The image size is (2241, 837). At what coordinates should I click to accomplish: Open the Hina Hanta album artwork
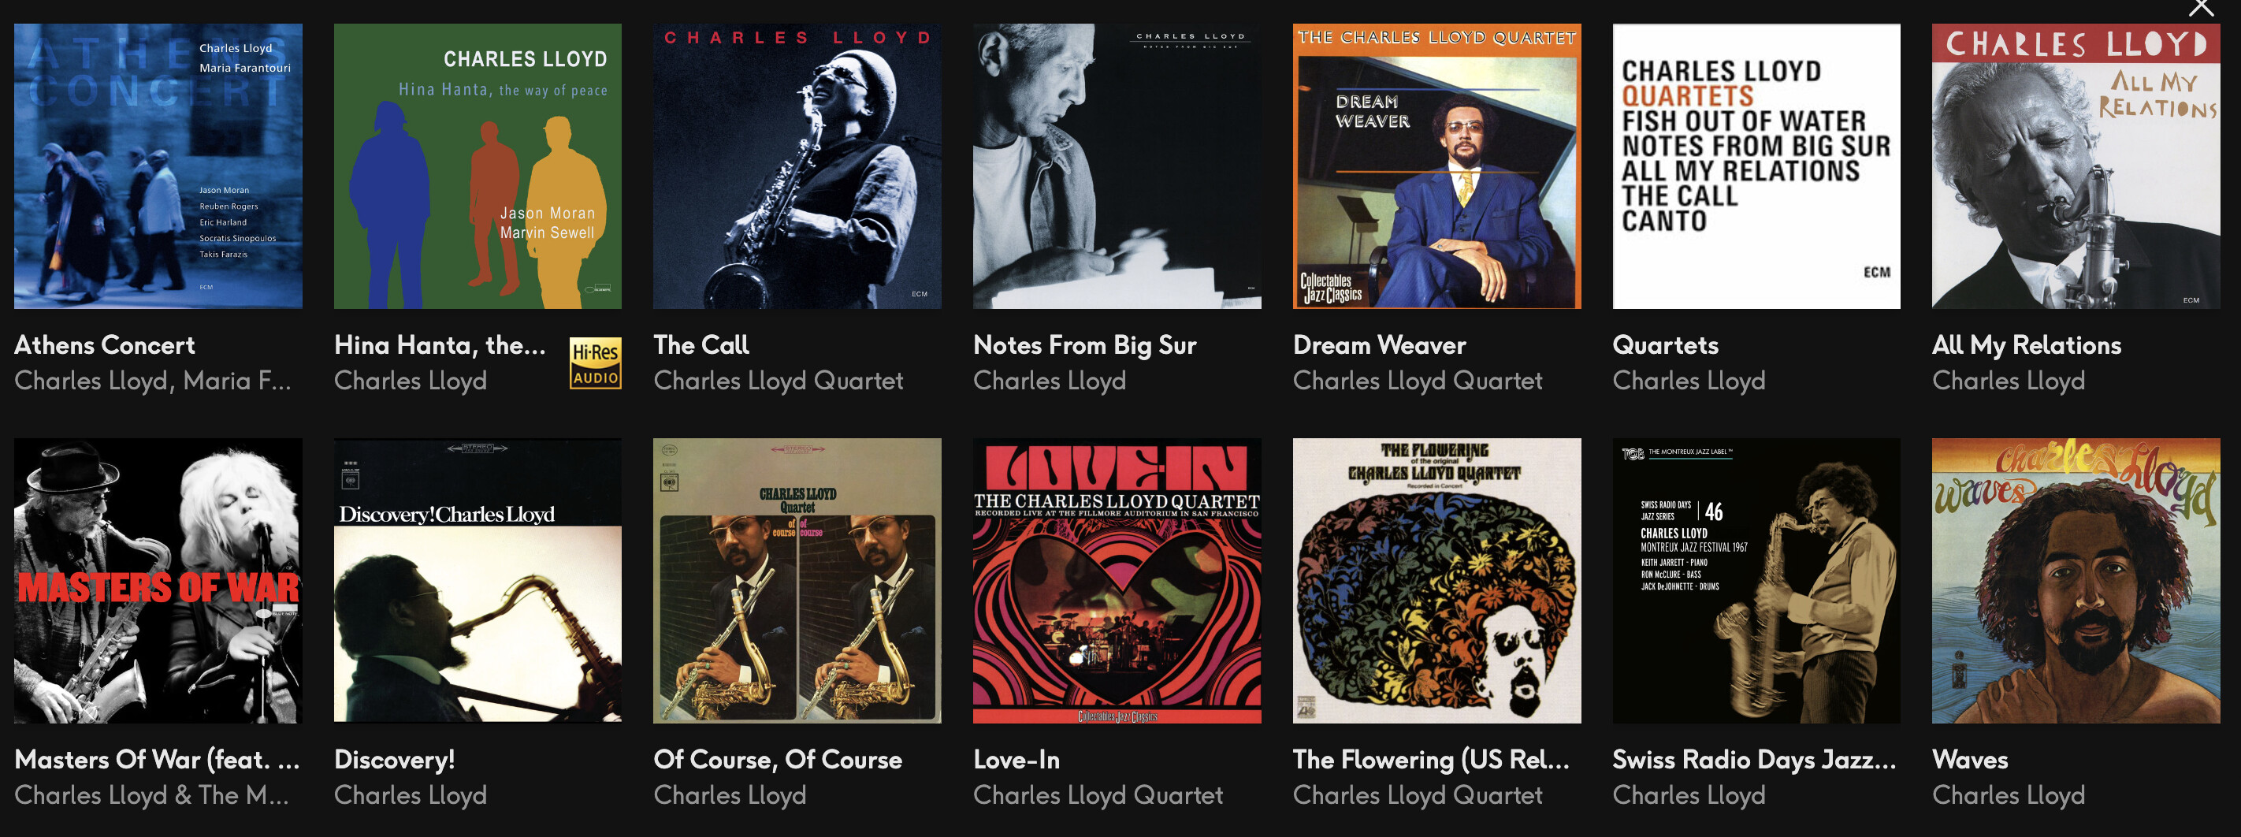coord(478,166)
